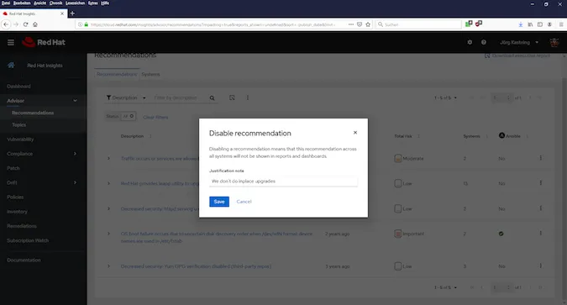
Task: Reload the browser page
Action: click(x=25, y=24)
